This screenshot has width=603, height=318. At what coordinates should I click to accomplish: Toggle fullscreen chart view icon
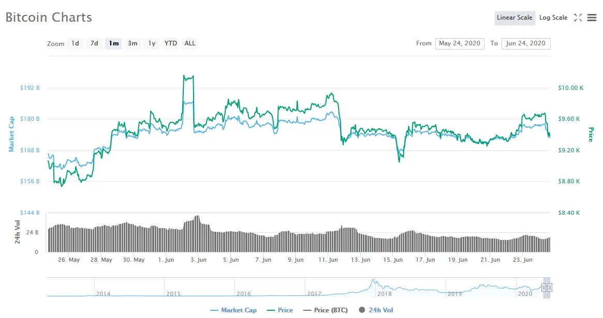point(578,18)
